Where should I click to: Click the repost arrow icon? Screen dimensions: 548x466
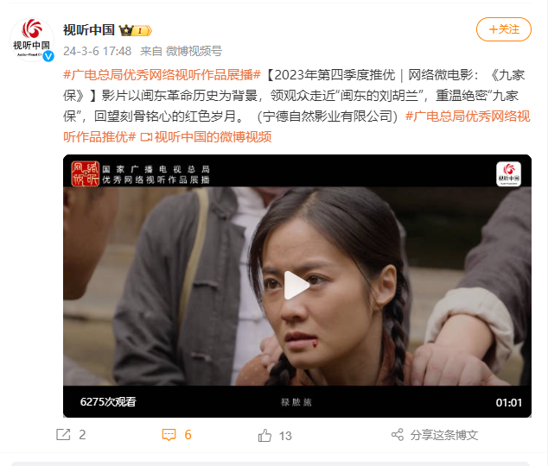coord(63,435)
